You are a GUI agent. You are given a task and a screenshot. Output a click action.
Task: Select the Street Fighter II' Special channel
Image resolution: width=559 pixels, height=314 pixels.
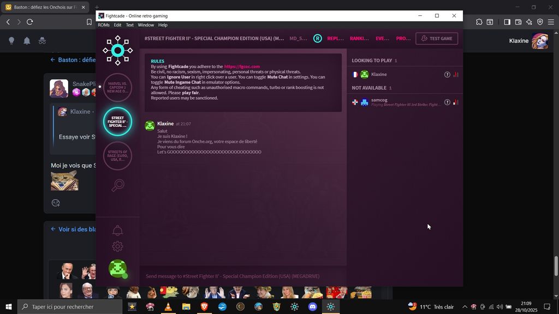(117, 122)
